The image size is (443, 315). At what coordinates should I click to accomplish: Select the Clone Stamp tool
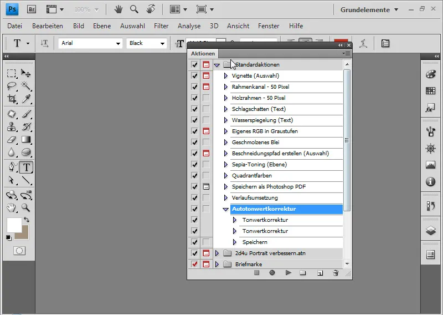coord(11,126)
